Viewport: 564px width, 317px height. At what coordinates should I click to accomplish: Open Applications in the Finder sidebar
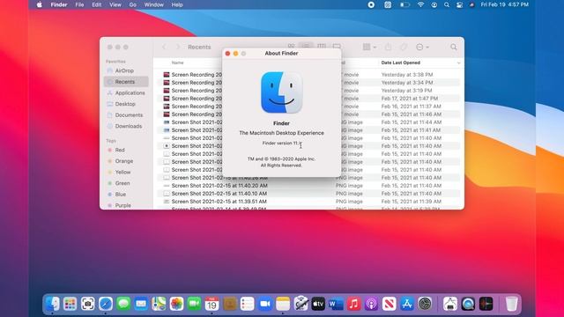pos(126,92)
